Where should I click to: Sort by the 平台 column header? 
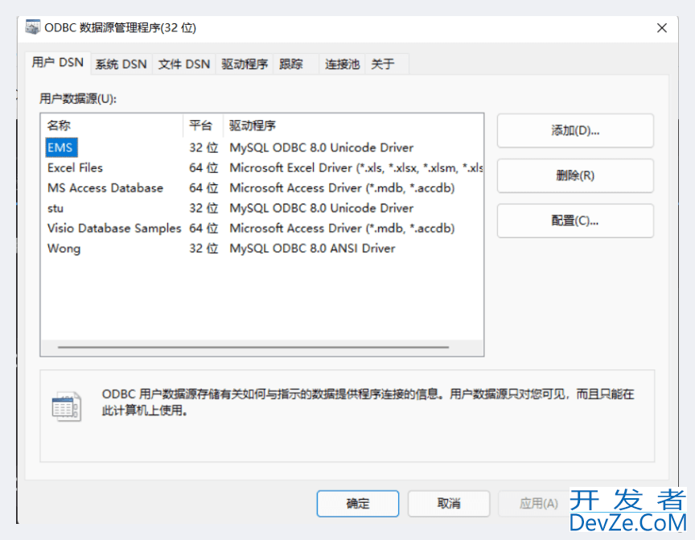click(x=203, y=126)
